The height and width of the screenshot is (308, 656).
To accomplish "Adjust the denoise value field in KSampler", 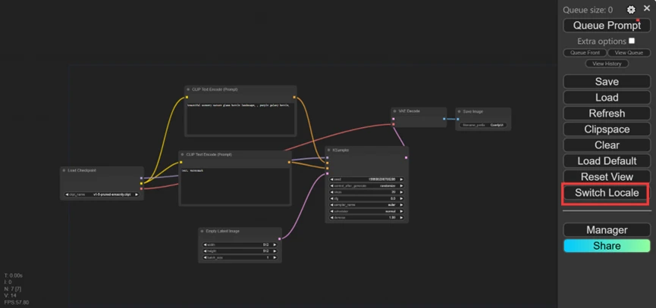I will [367, 218].
